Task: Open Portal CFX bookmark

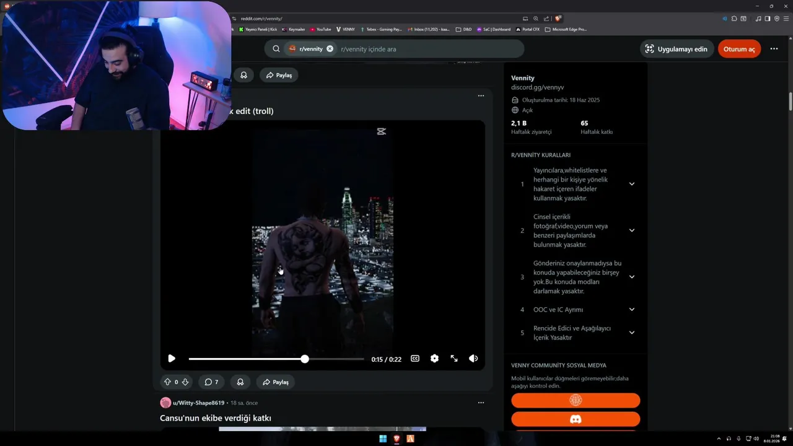Action: click(528, 29)
